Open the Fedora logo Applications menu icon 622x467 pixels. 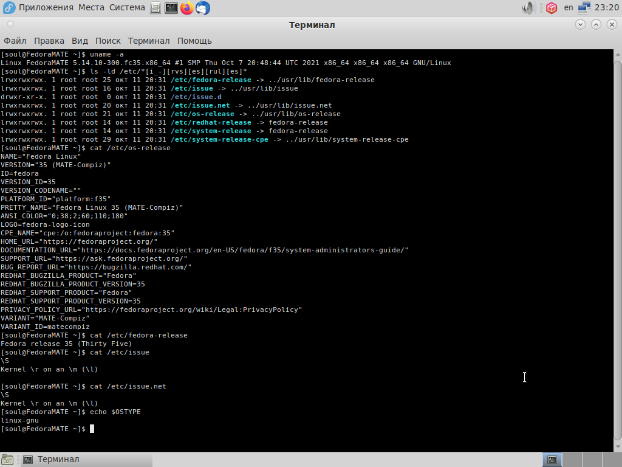click(9, 7)
